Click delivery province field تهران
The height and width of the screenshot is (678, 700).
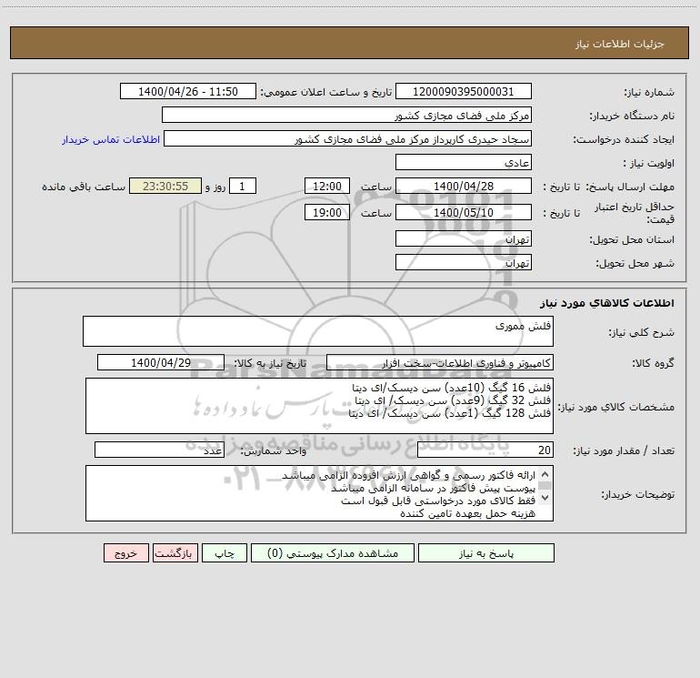click(x=464, y=238)
